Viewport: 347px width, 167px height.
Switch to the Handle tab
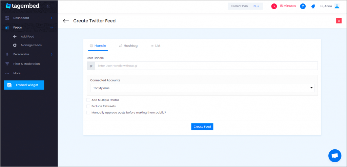point(98,46)
